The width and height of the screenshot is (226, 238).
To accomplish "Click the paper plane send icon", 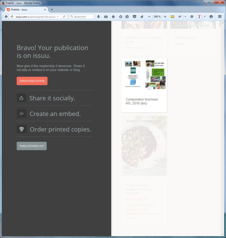I will click(142, 17).
